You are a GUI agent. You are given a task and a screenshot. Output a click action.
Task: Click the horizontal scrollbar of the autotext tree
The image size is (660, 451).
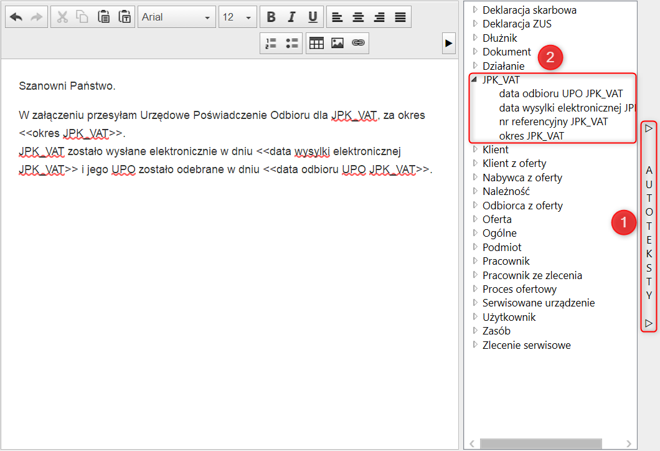[x=540, y=444]
